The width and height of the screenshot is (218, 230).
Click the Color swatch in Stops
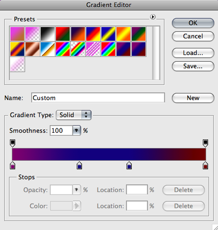[x=61, y=206]
